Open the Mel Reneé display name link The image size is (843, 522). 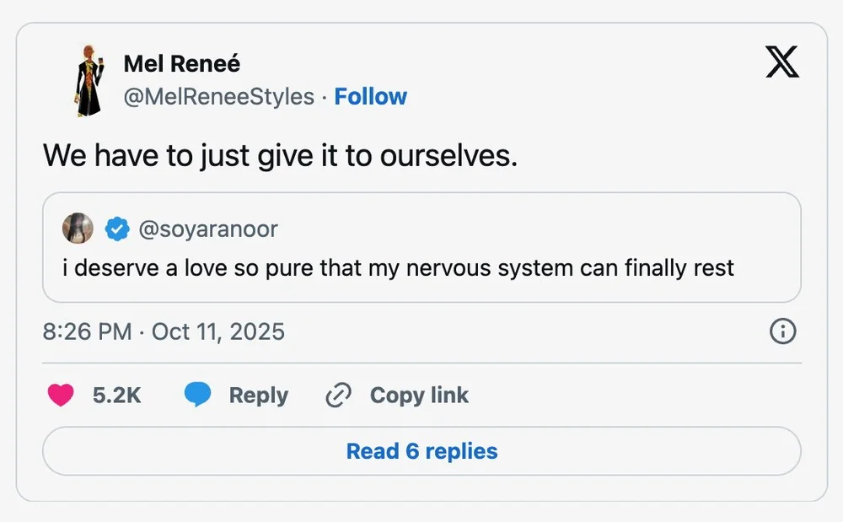click(181, 63)
